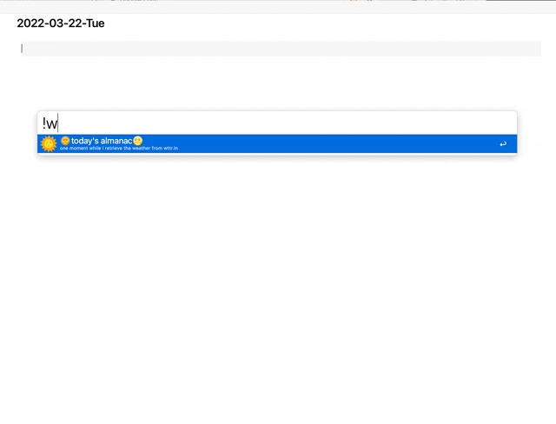Click the return arrow icon in the result row
The image size is (556, 424).
503,144
